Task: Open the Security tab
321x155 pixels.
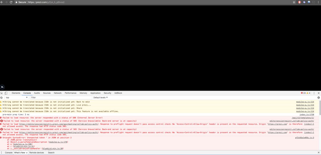Action: point(108,93)
